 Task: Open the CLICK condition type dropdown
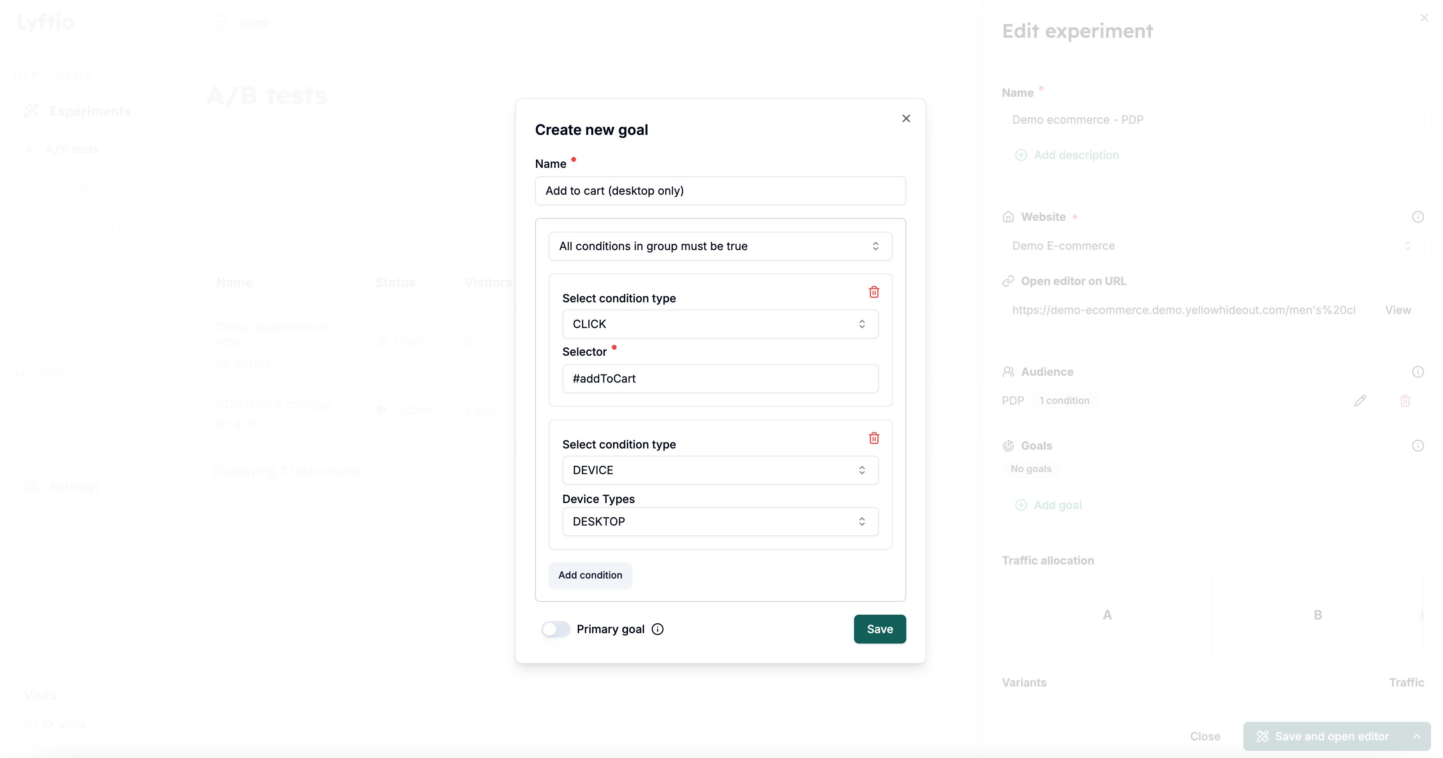720,324
